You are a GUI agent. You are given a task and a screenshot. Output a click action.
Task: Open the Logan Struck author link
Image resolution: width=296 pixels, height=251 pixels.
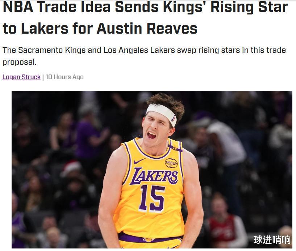[x=21, y=77]
